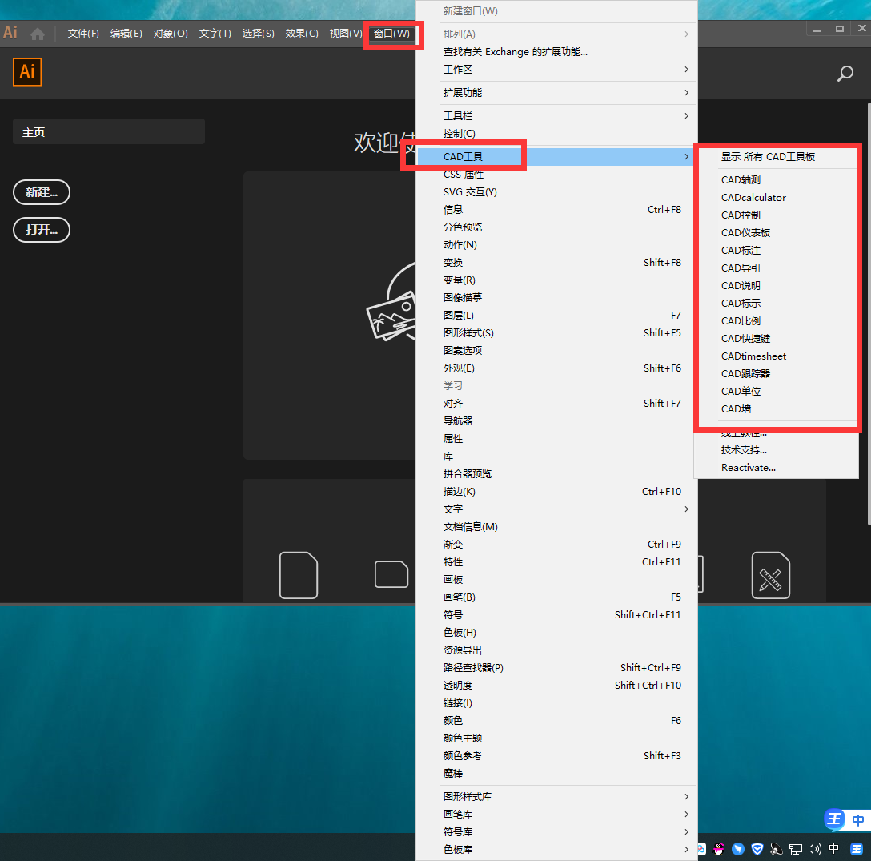Open QQ penguin icon in system tray

tap(719, 849)
